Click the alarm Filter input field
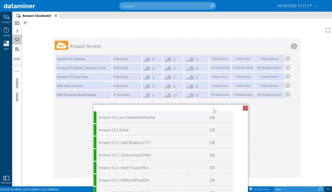Screen dimensions: 332x192 [295, 189]
